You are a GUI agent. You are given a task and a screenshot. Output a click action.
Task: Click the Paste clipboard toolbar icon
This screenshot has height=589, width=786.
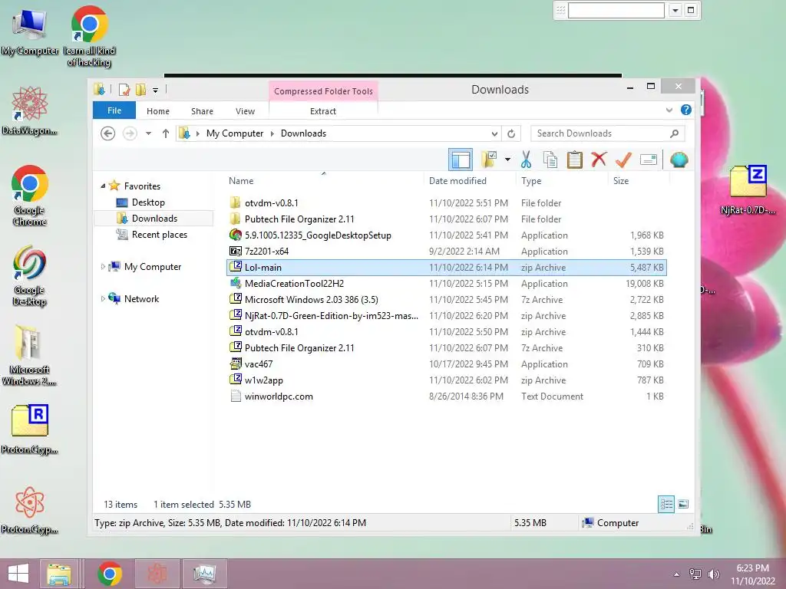coord(574,160)
